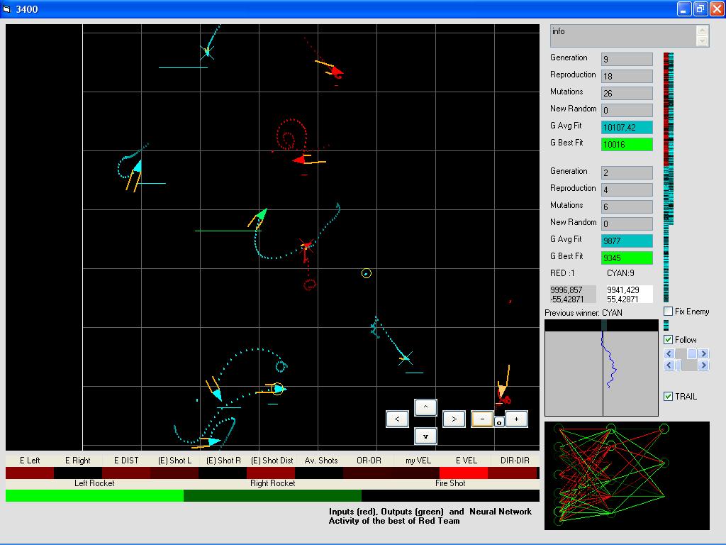Image resolution: width=726 pixels, height=545 pixels.
Task: Pan the view right with the > button
Action: tap(454, 419)
